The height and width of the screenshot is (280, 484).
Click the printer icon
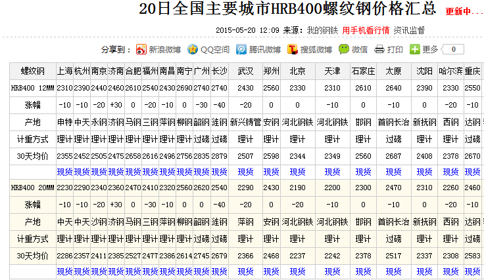379,49
